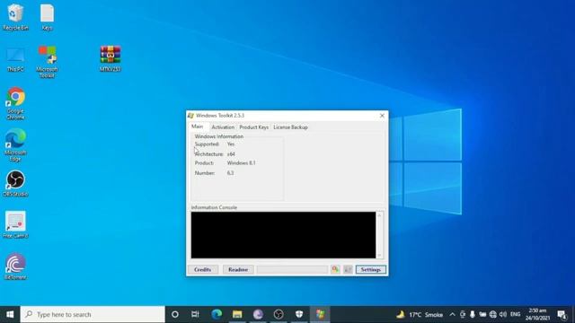The width and height of the screenshot is (575, 323).
Task: Open the purple BitTorrent taskbar icon
Action: 258,314
